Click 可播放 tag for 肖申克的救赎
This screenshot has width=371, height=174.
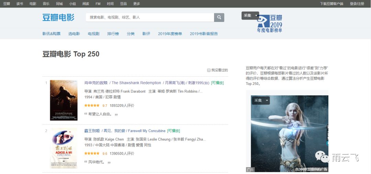(x=217, y=83)
